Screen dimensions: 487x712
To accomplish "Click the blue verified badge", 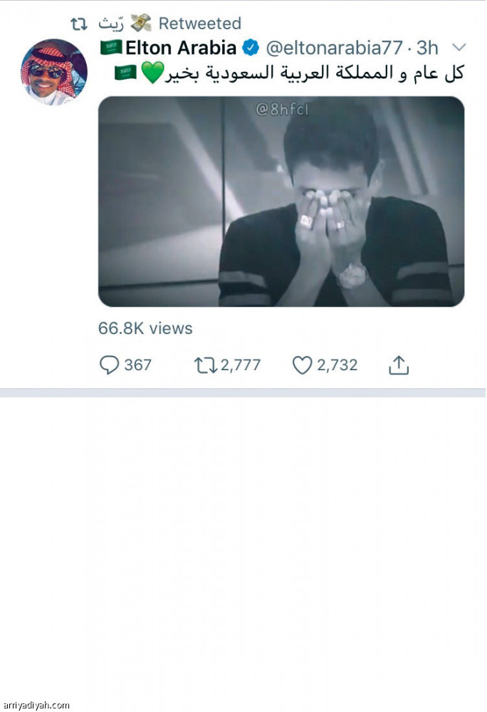I will (250, 48).
